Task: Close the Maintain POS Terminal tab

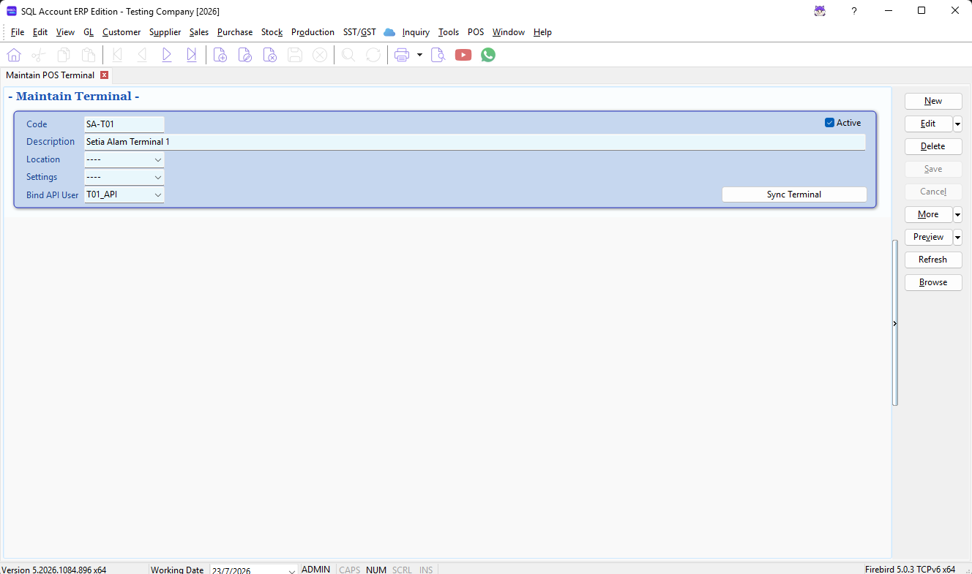Action: tap(105, 75)
